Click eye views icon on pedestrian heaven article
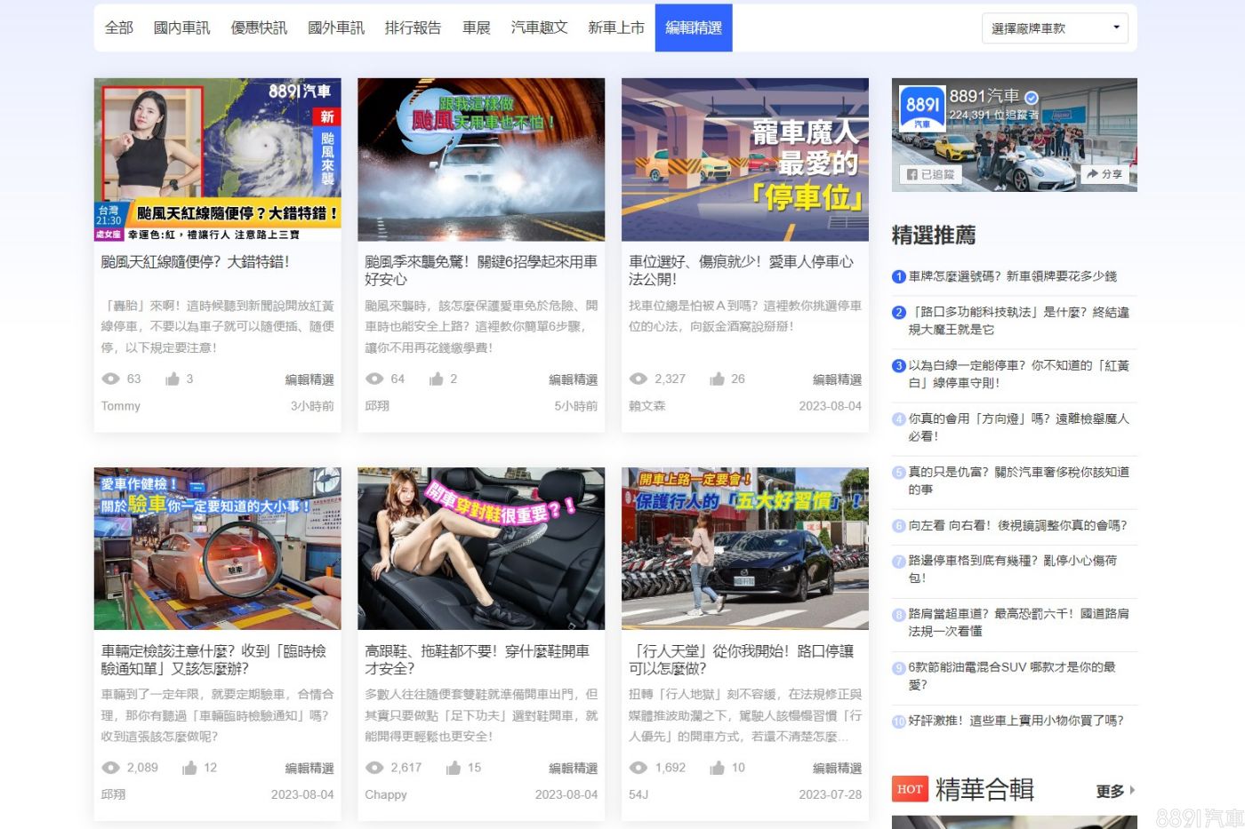The height and width of the screenshot is (829, 1245). pos(639,768)
